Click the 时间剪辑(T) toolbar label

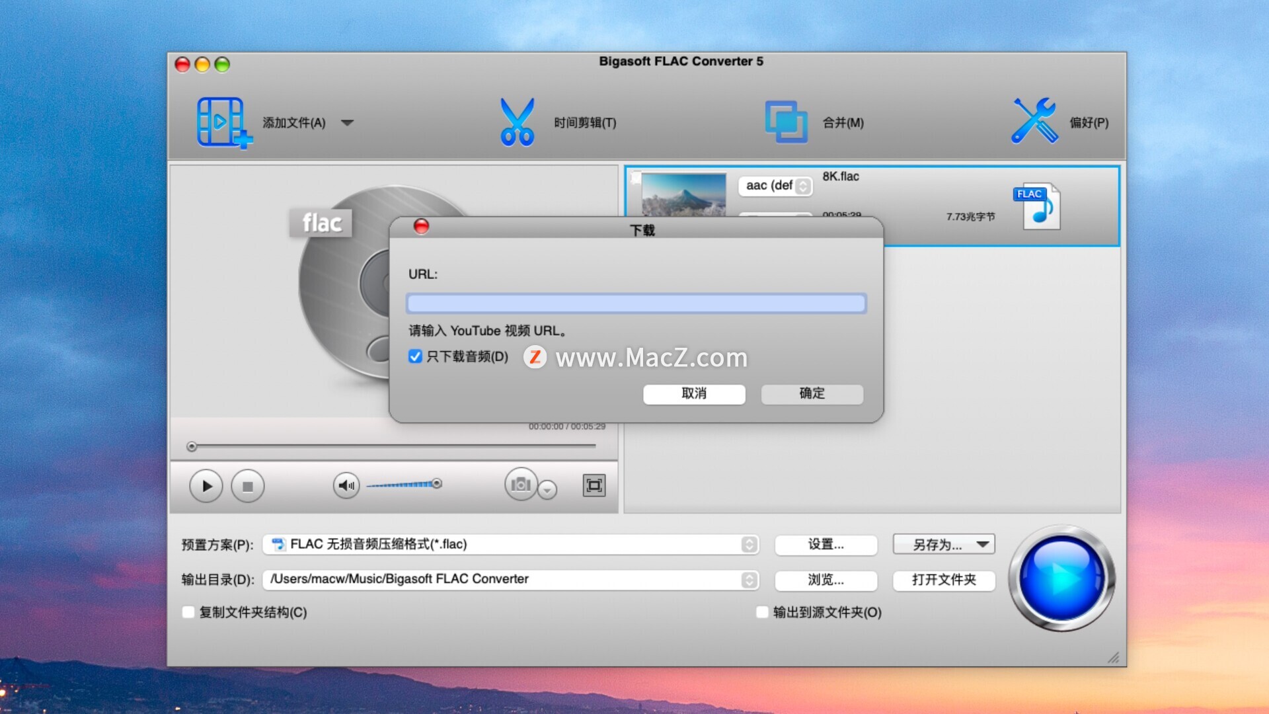click(x=585, y=122)
